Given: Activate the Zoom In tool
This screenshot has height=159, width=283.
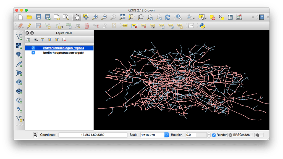Looking at the screenshot, I should point(95,17).
